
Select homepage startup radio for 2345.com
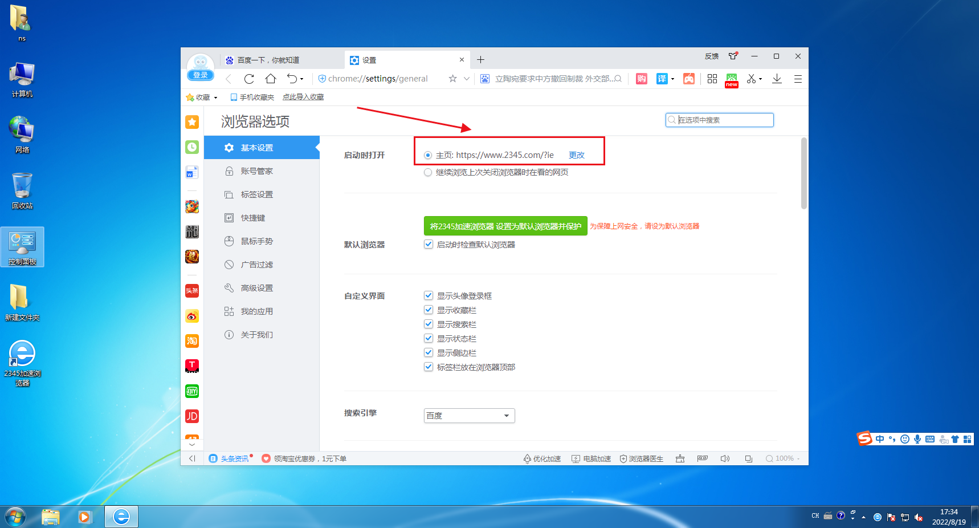coord(427,155)
